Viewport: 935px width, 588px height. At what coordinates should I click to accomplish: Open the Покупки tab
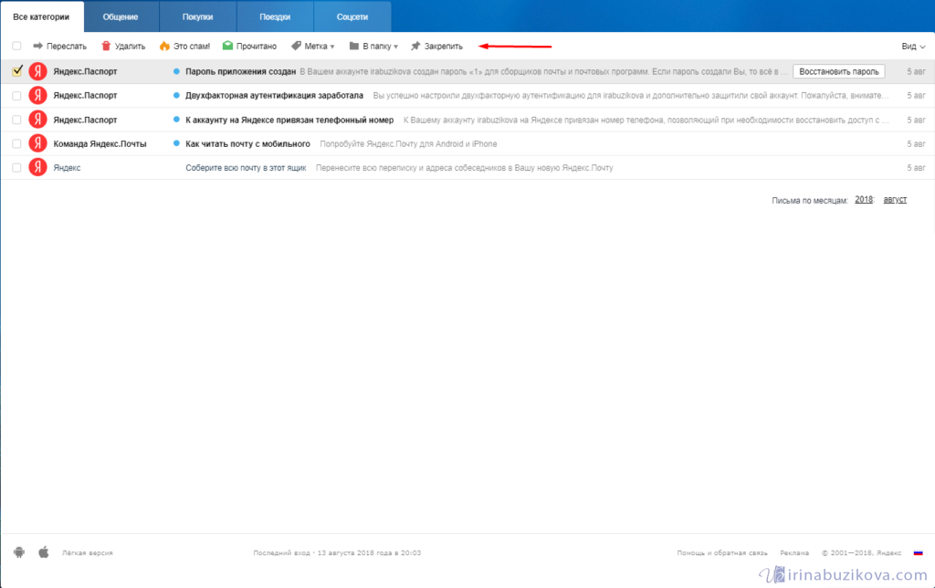(x=198, y=16)
